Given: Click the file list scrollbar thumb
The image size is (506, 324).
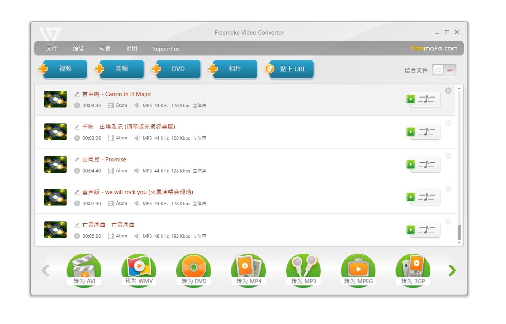Looking at the screenshot, I should (459, 232).
